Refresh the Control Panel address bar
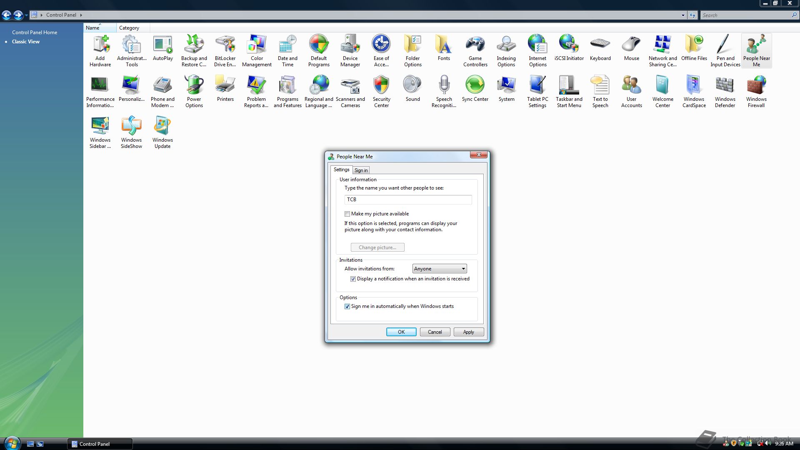The width and height of the screenshot is (800, 450). [x=692, y=15]
